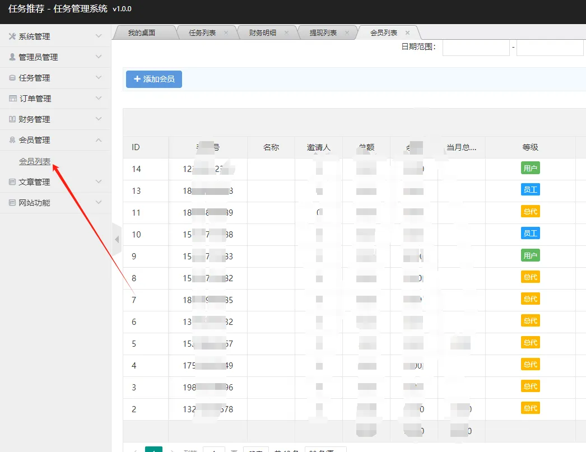Click the 当月总... column header
Image resolution: width=586 pixels, height=452 pixels.
pyautogui.click(x=462, y=147)
